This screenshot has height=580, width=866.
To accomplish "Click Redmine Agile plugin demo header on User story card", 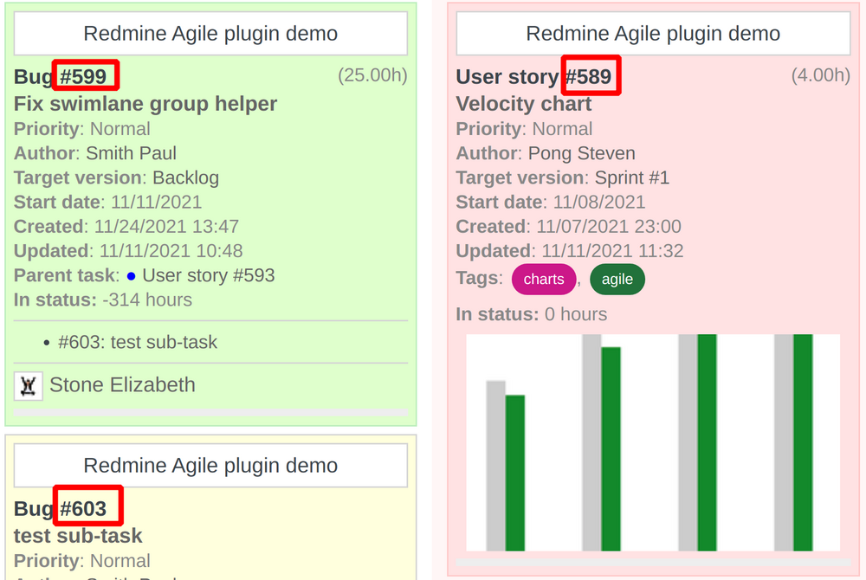I will pos(652,33).
